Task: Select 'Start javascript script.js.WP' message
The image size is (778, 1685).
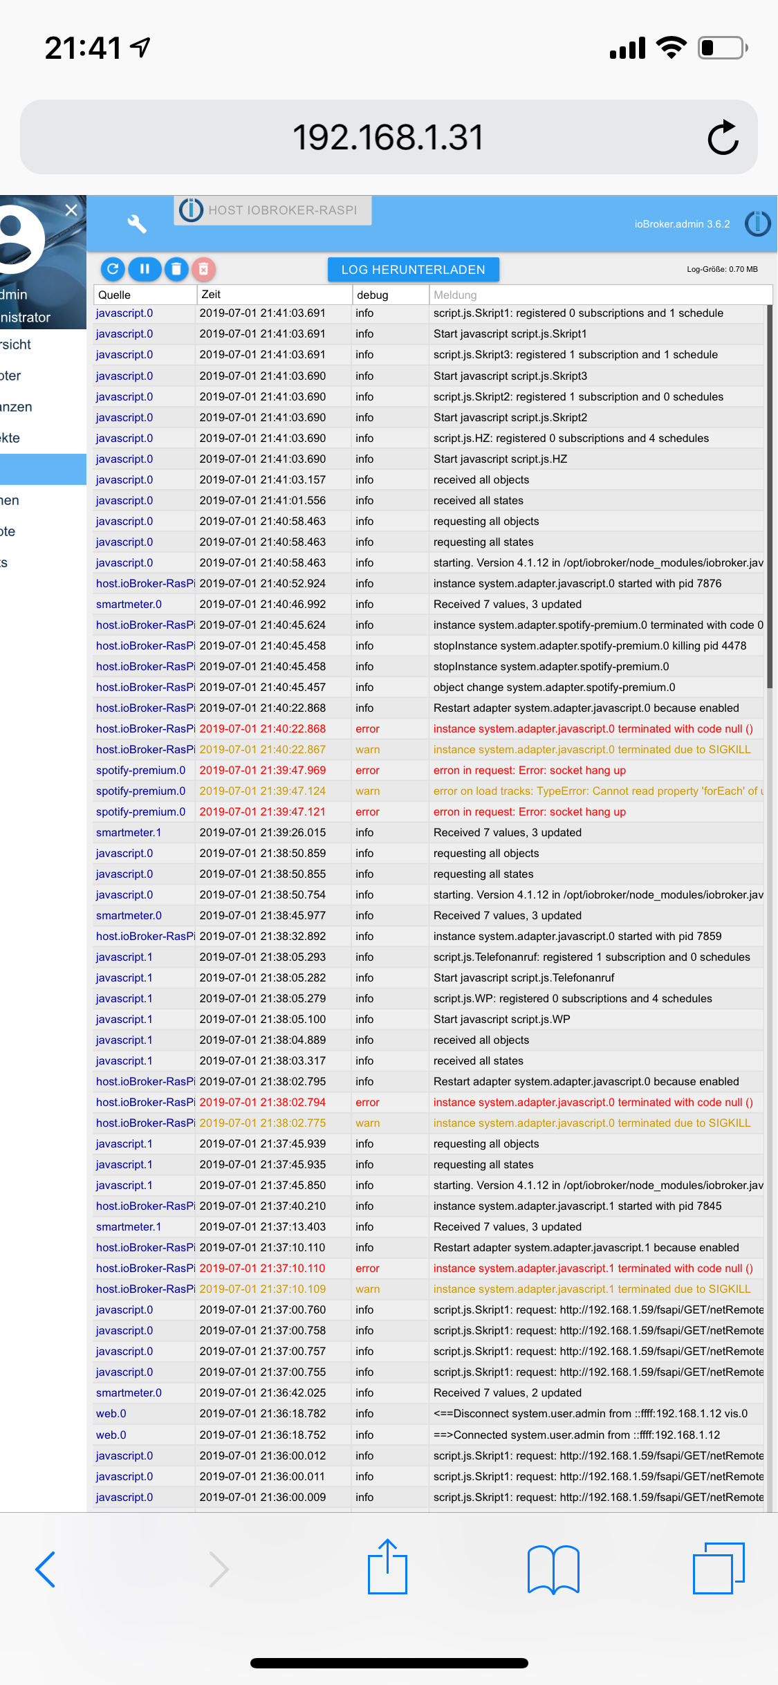Action: 502,1020
